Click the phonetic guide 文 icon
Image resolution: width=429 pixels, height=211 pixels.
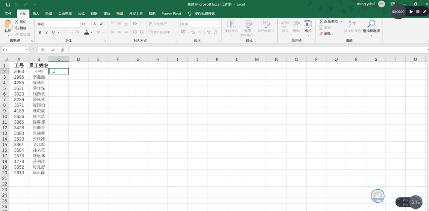[x=98, y=32]
